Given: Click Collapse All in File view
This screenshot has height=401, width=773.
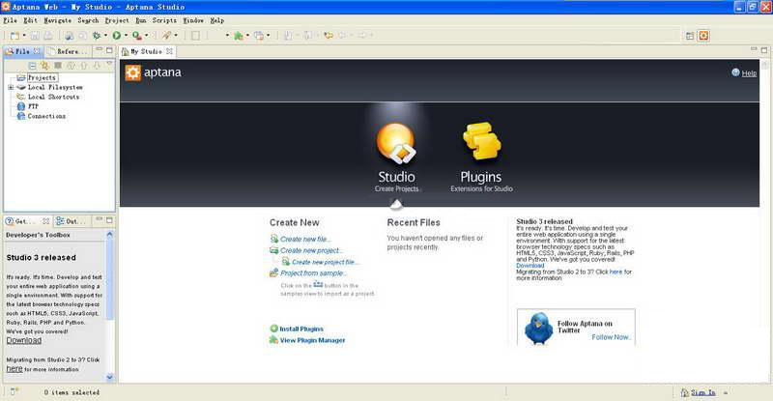Looking at the screenshot, I should pos(32,65).
